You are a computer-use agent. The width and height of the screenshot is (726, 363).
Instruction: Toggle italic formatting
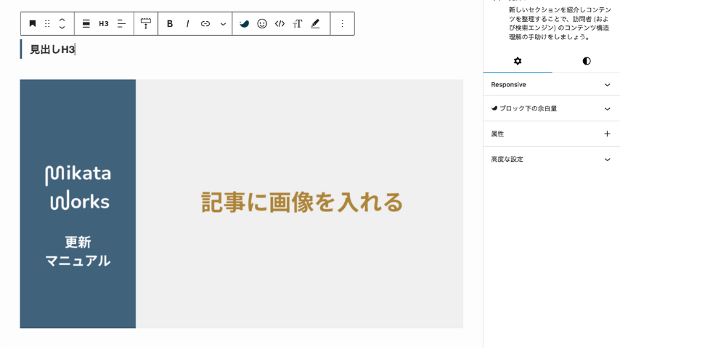pyautogui.click(x=187, y=24)
